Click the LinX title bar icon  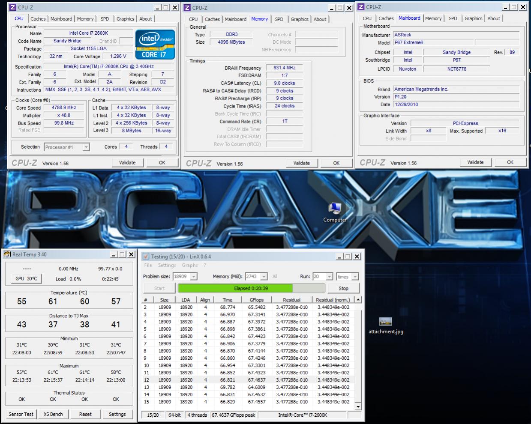click(x=146, y=257)
